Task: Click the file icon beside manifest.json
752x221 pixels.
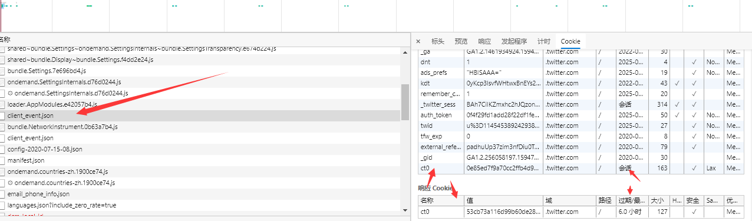Action: point(2,160)
